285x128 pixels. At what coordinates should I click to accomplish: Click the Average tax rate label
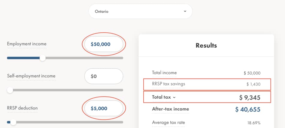[x=169, y=122]
